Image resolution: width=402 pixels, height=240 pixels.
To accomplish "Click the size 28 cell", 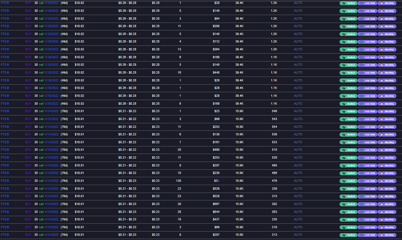I will coord(180,212).
